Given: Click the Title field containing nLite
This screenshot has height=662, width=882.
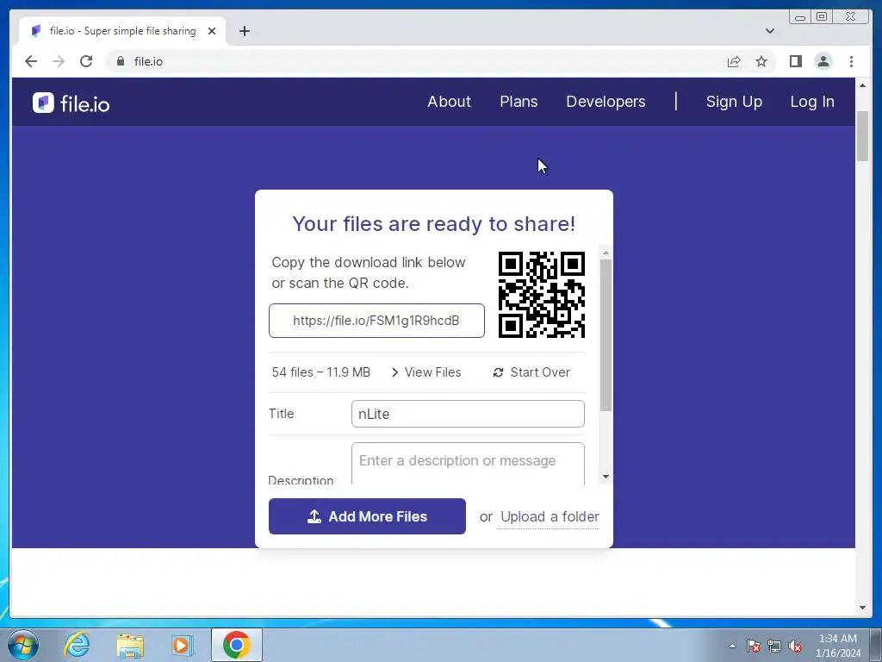Looking at the screenshot, I should click(x=468, y=414).
